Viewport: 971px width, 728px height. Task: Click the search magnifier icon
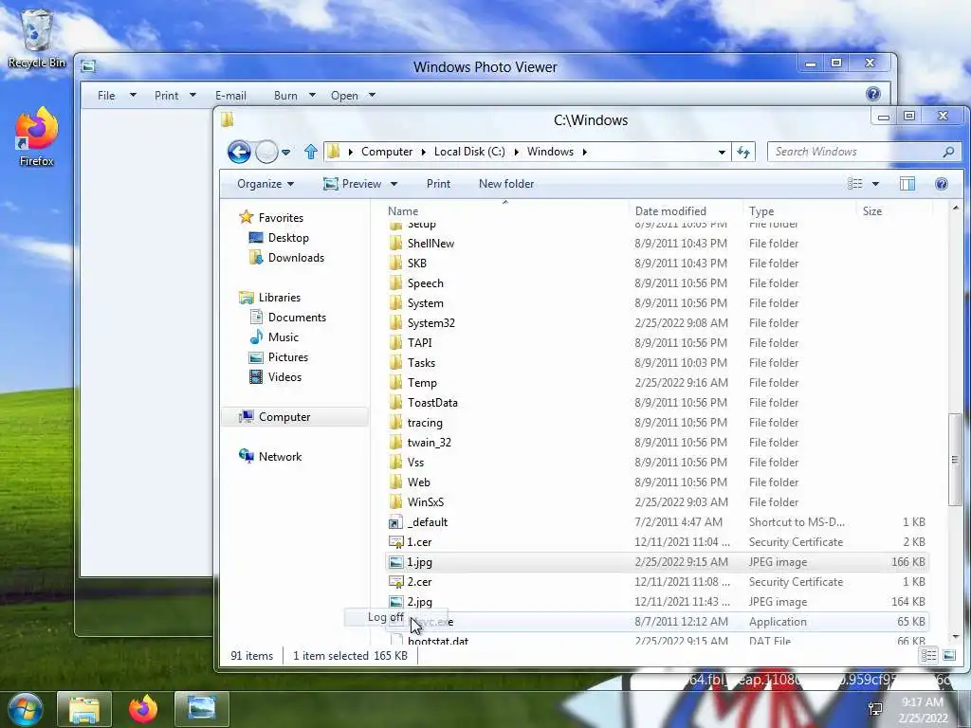pyautogui.click(x=948, y=152)
